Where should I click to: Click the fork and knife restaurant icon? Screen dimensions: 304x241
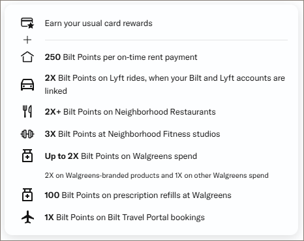click(x=27, y=111)
